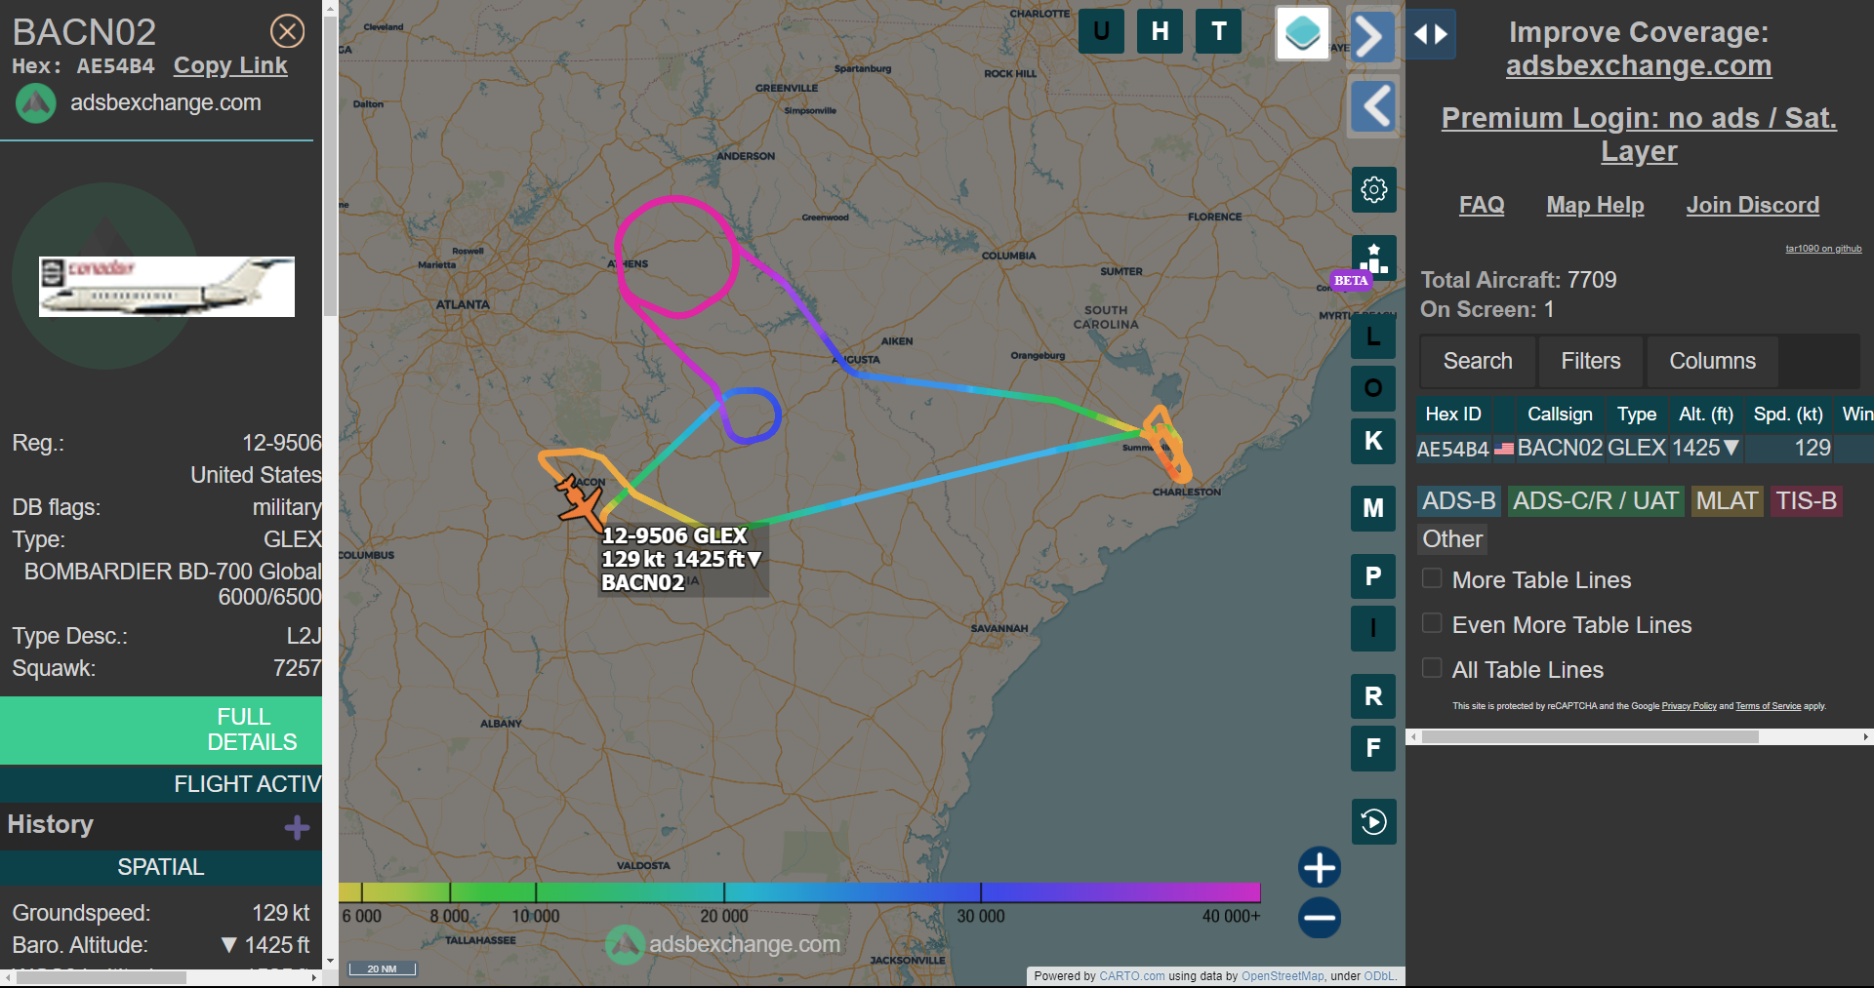This screenshot has width=1874, height=988.
Task: Expand History with the plus icon
Action: tap(297, 828)
